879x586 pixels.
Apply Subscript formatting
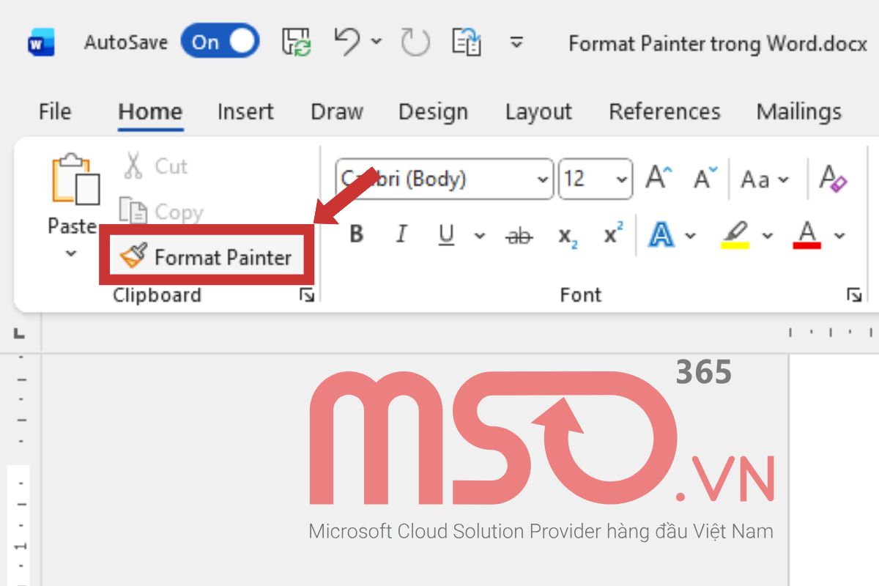click(x=568, y=236)
